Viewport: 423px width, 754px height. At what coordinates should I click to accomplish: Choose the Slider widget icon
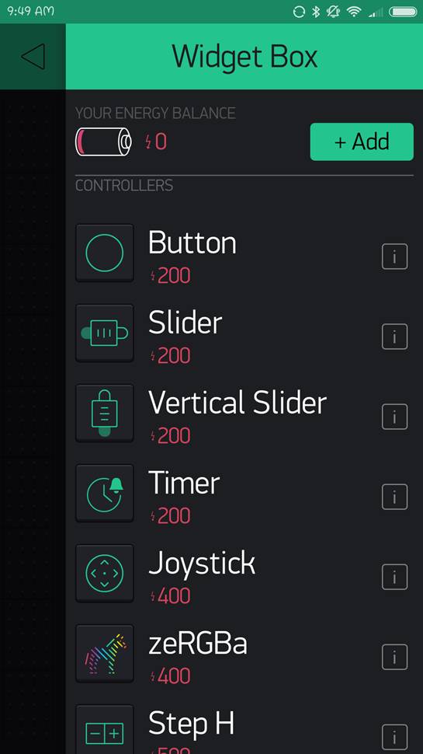(x=105, y=333)
